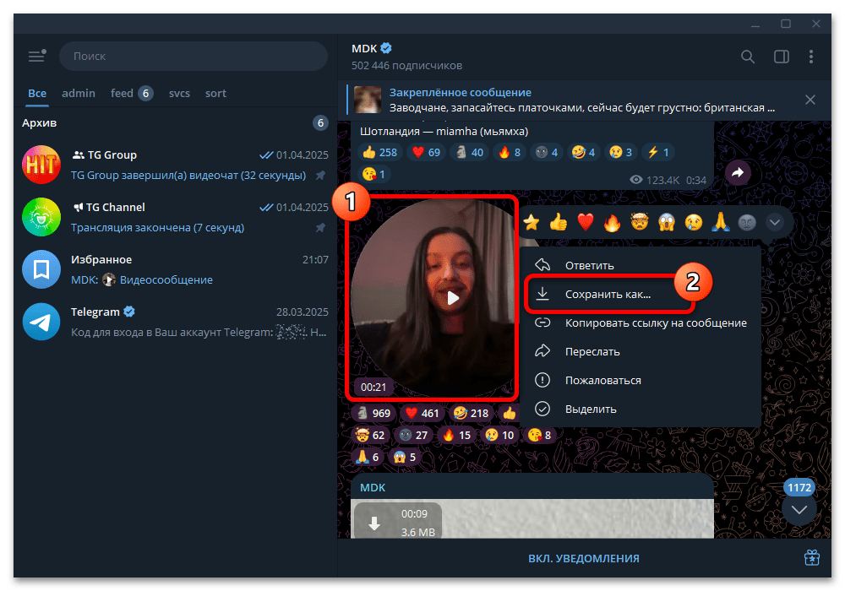Toggle the thumbs-up 258 reaction
This screenshot has width=845, height=591.
tap(379, 152)
